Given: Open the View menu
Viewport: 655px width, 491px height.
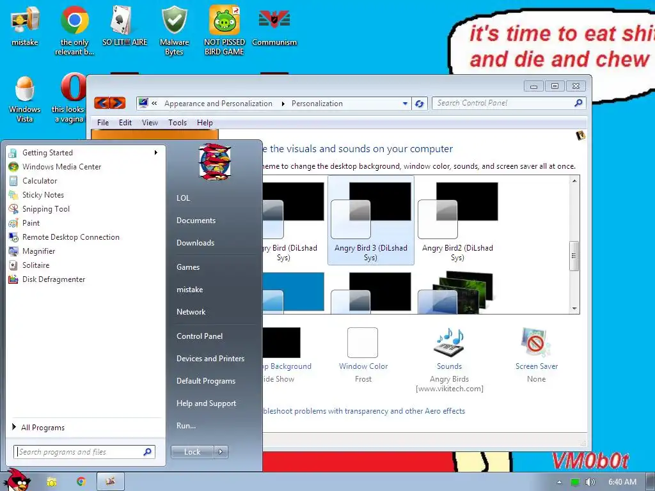Looking at the screenshot, I should [x=150, y=123].
